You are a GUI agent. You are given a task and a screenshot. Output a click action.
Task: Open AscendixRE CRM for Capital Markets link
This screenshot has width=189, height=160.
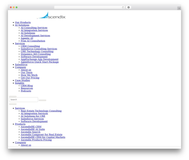click(x=43, y=137)
